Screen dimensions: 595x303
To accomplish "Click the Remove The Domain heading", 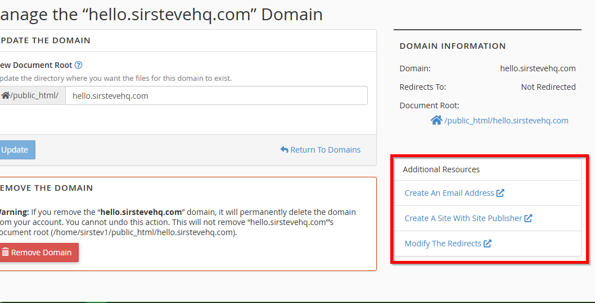I will (x=46, y=188).
